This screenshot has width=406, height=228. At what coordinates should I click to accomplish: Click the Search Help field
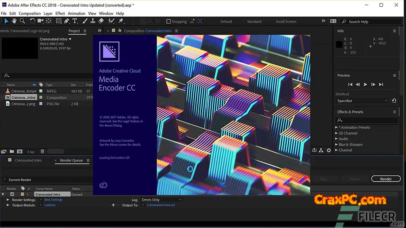370,22
